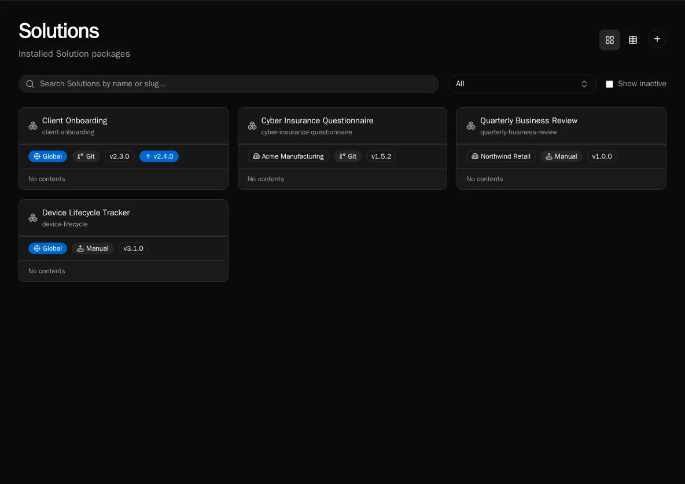Click the Installed Solution packages subtitle

pyautogui.click(x=74, y=54)
